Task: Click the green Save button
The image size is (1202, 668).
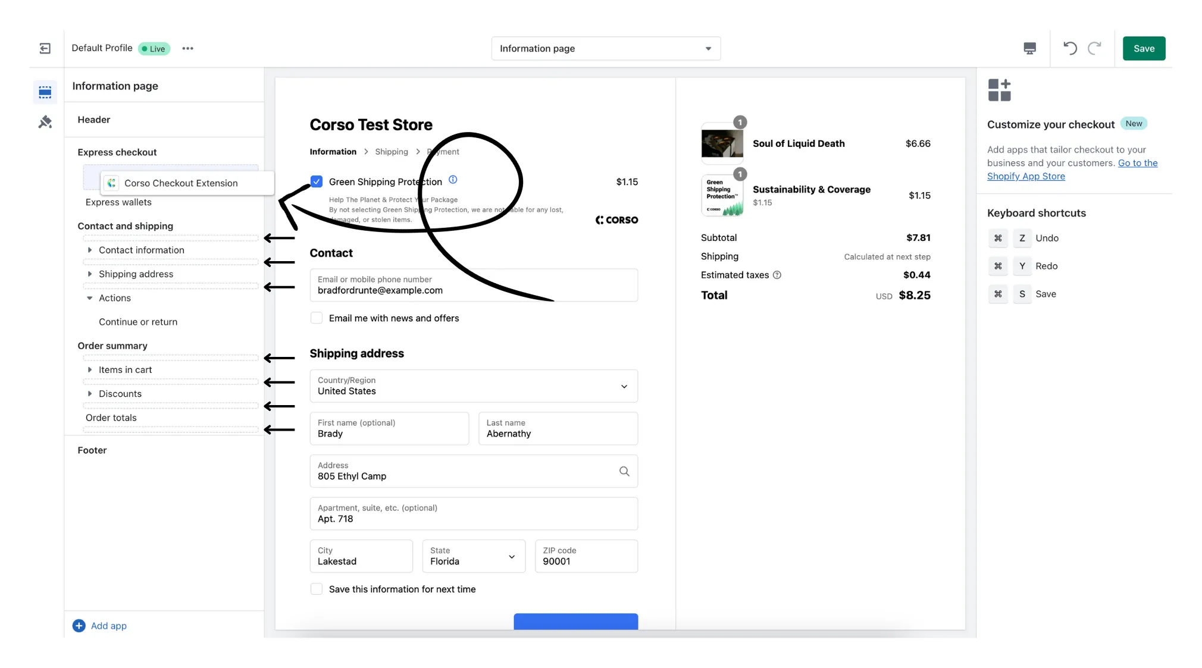Action: tap(1144, 48)
